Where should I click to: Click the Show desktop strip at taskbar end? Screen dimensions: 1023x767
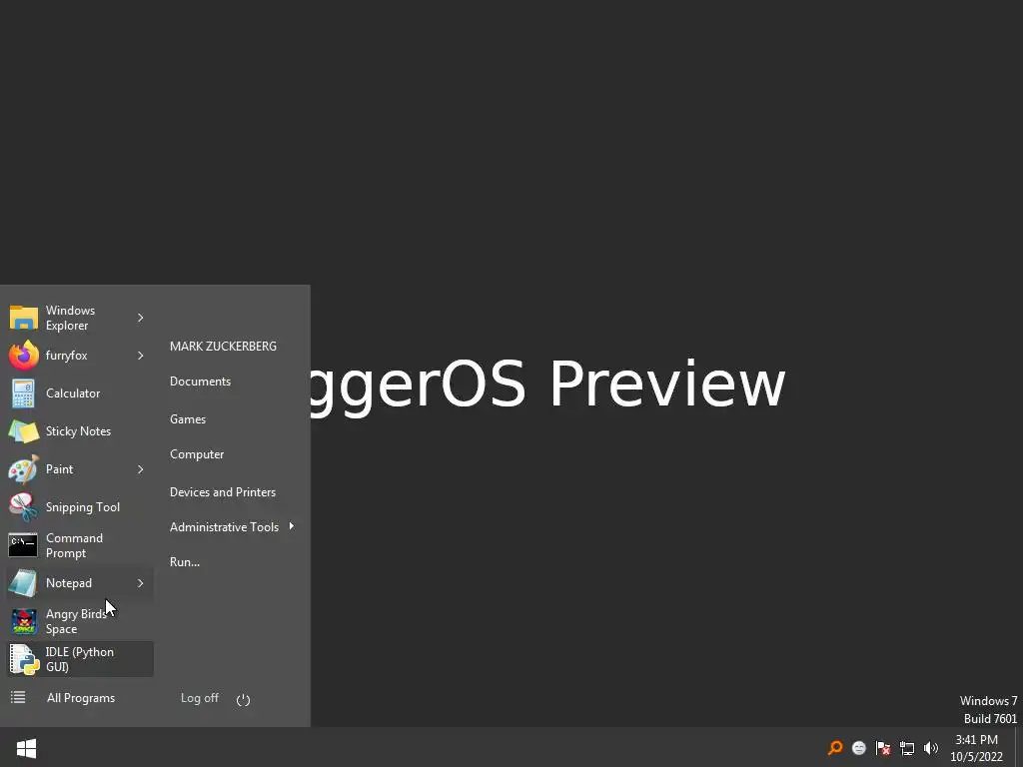coord(1018,747)
